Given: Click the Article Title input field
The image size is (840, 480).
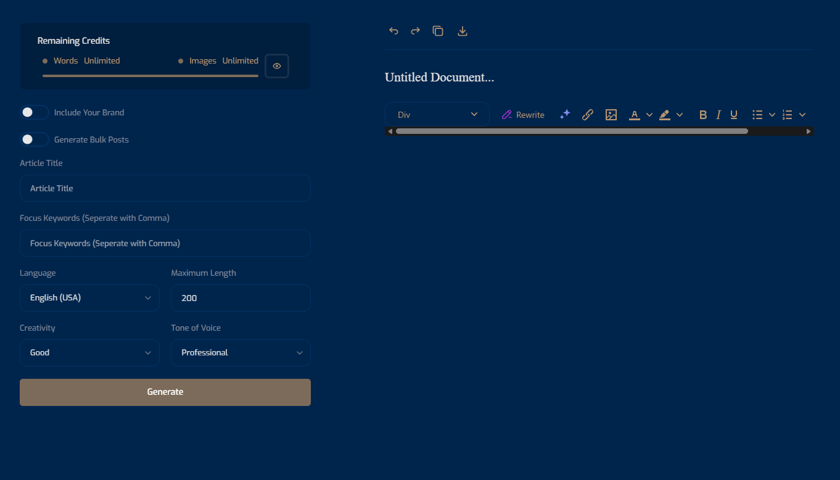Looking at the screenshot, I should 165,188.
